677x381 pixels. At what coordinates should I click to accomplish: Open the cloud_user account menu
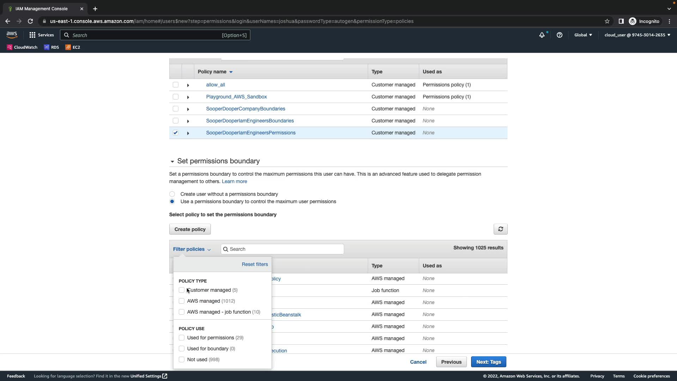[637, 35]
